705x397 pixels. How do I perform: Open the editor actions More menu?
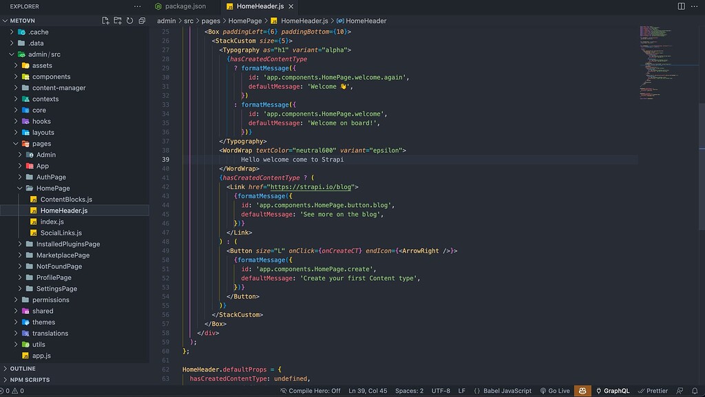click(694, 6)
